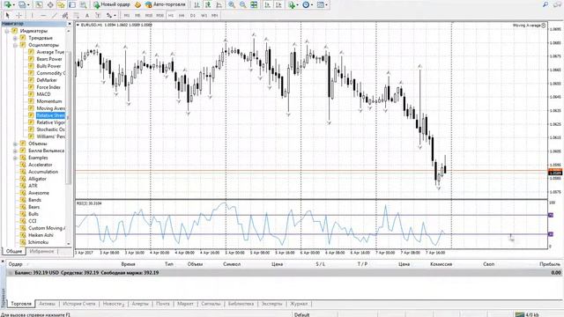
Task: Open the Templates icon
Action: point(321,4)
